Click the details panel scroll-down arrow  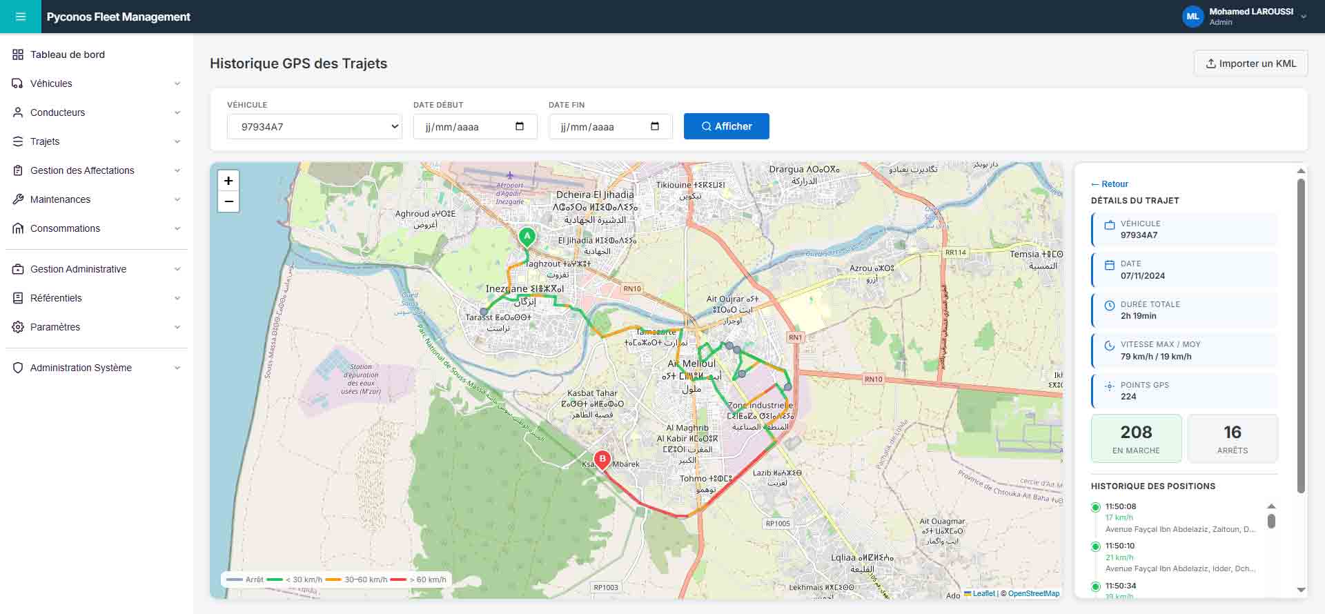pyautogui.click(x=1301, y=590)
